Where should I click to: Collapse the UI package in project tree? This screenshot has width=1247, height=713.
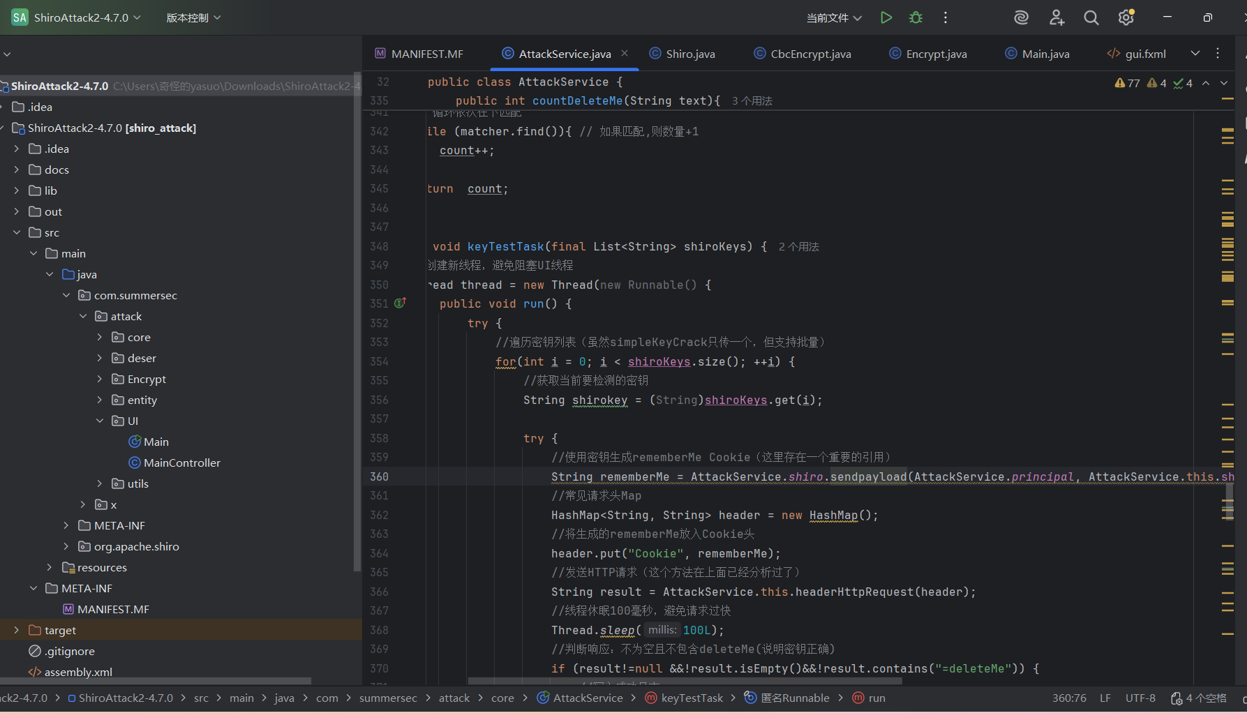tap(100, 421)
